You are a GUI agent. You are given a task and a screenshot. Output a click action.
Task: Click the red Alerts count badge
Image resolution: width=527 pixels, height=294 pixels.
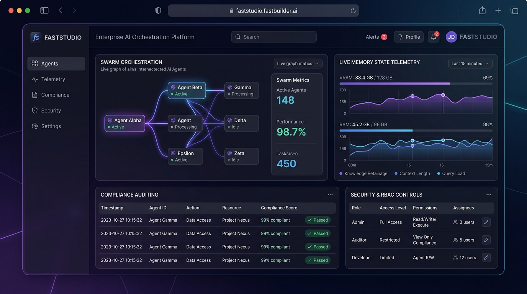[x=384, y=37]
